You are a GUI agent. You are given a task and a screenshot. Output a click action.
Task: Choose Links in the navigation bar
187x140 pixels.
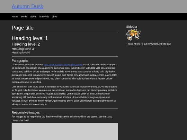click(55, 17)
